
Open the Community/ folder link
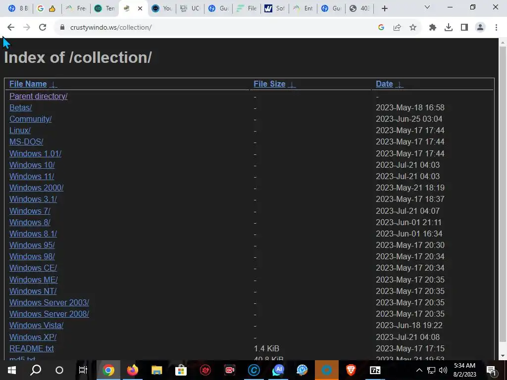coord(30,119)
